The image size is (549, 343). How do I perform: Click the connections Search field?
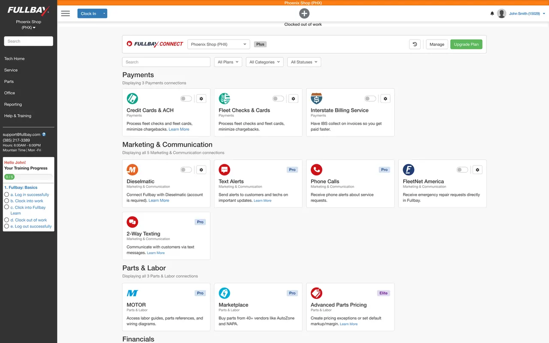[x=166, y=62]
